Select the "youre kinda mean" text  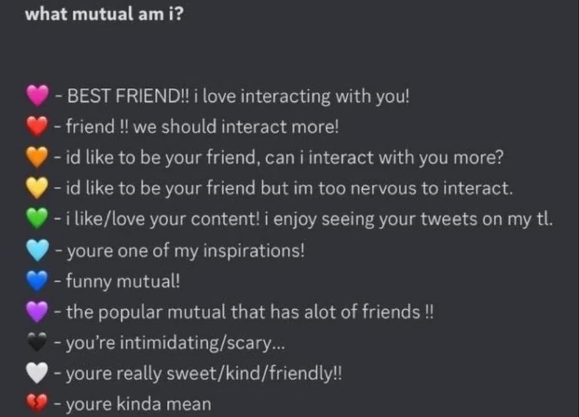coord(138,404)
